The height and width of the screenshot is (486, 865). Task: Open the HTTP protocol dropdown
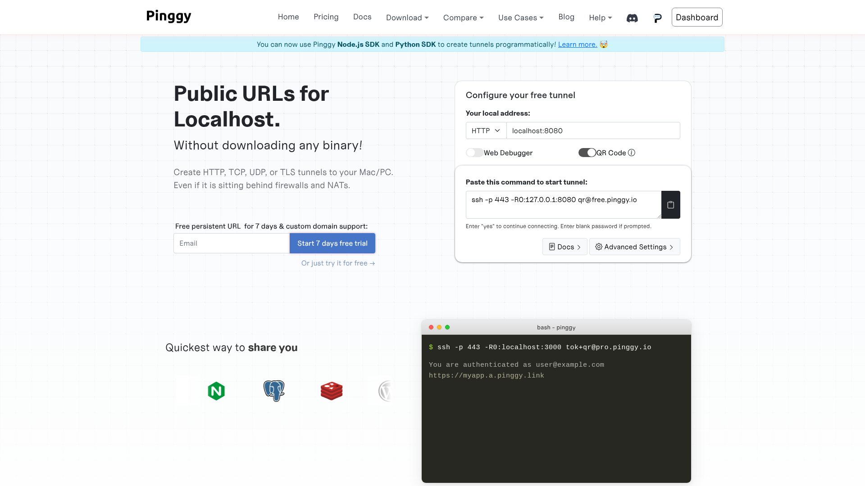(485, 130)
